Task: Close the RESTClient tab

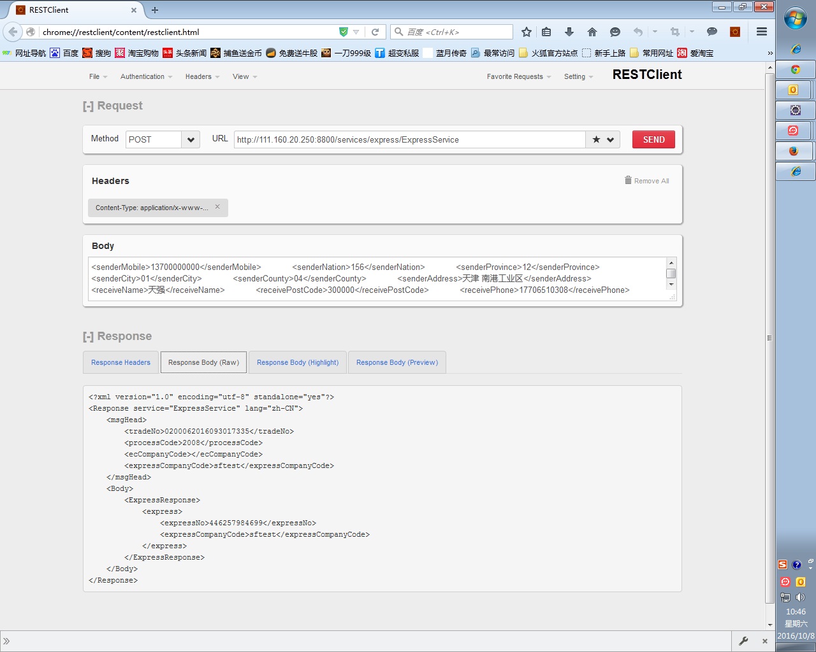Action: click(134, 10)
